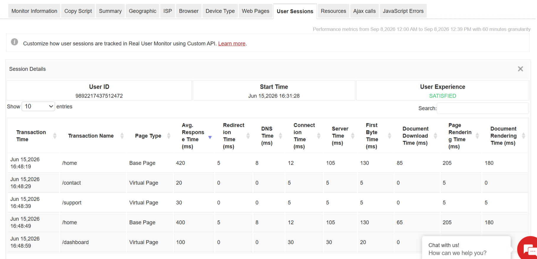Click the Session Details heading
The height and width of the screenshot is (259, 537).
click(x=27, y=69)
